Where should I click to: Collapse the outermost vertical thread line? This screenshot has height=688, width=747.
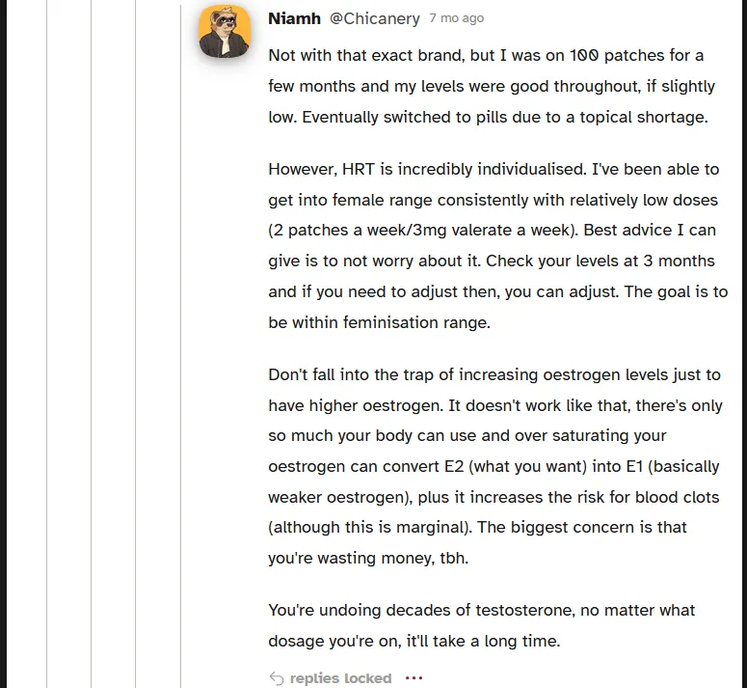pyautogui.click(x=46, y=344)
